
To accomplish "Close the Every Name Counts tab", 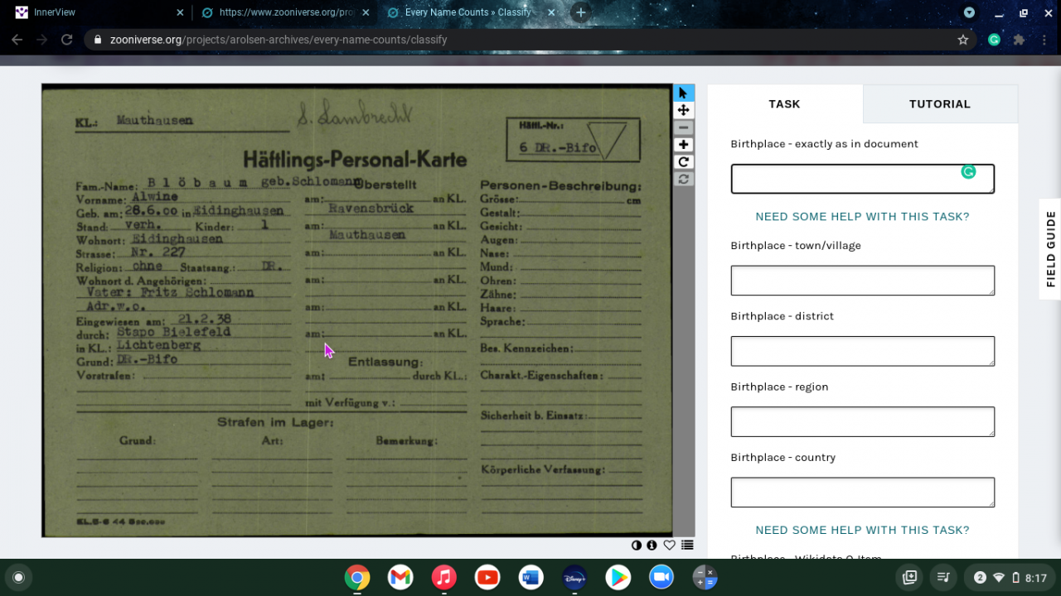I will pos(552,12).
